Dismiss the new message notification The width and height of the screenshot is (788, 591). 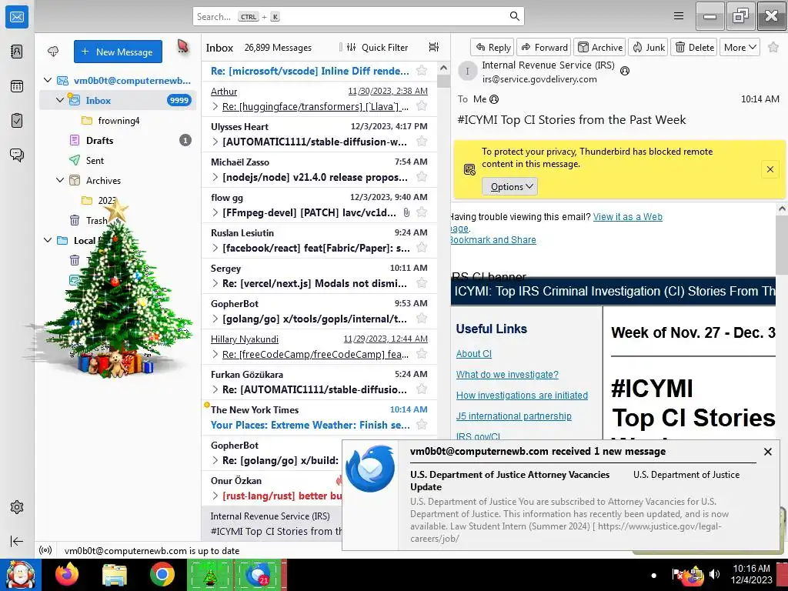tap(767, 451)
